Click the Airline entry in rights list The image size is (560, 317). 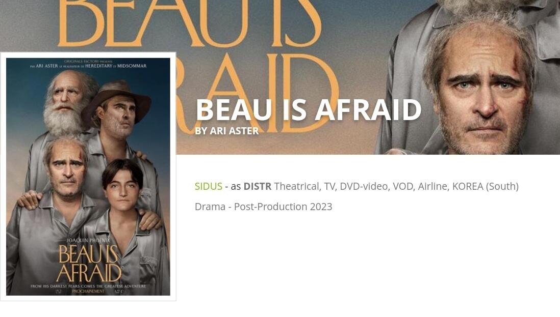434,186
